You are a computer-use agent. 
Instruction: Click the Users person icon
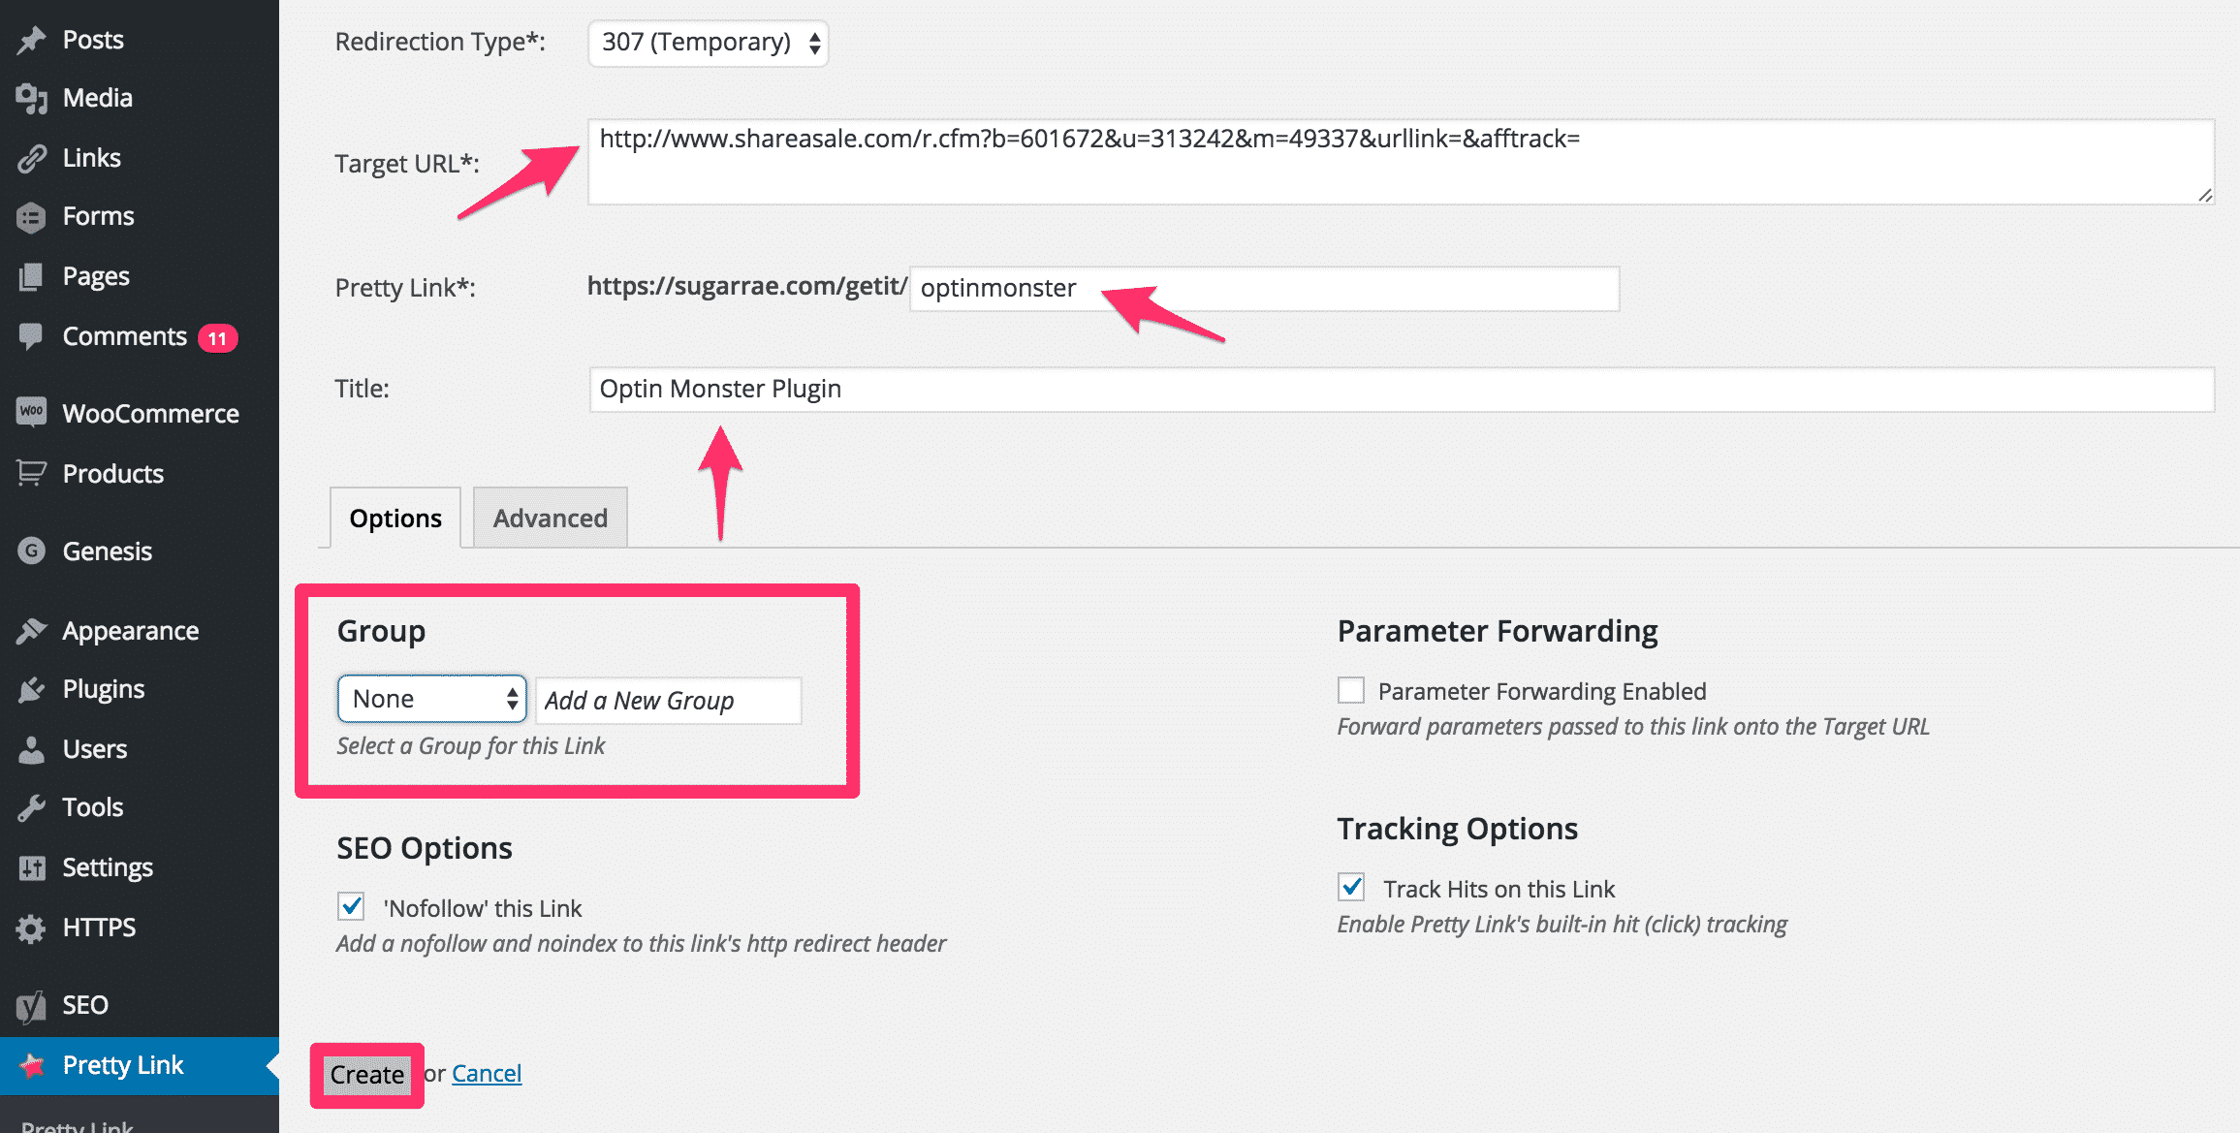(31, 749)
